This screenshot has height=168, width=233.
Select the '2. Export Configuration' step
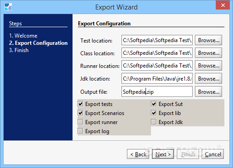38,43
